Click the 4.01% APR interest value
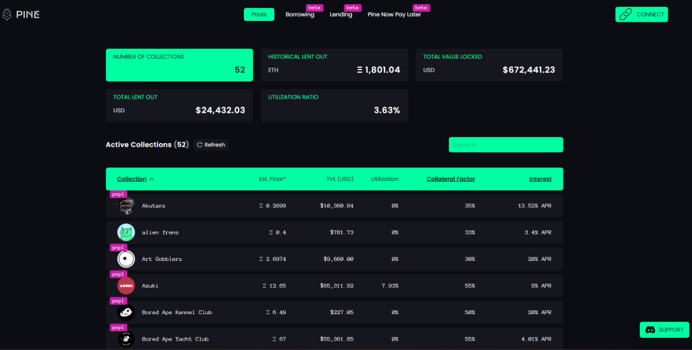 click(536, 339)
